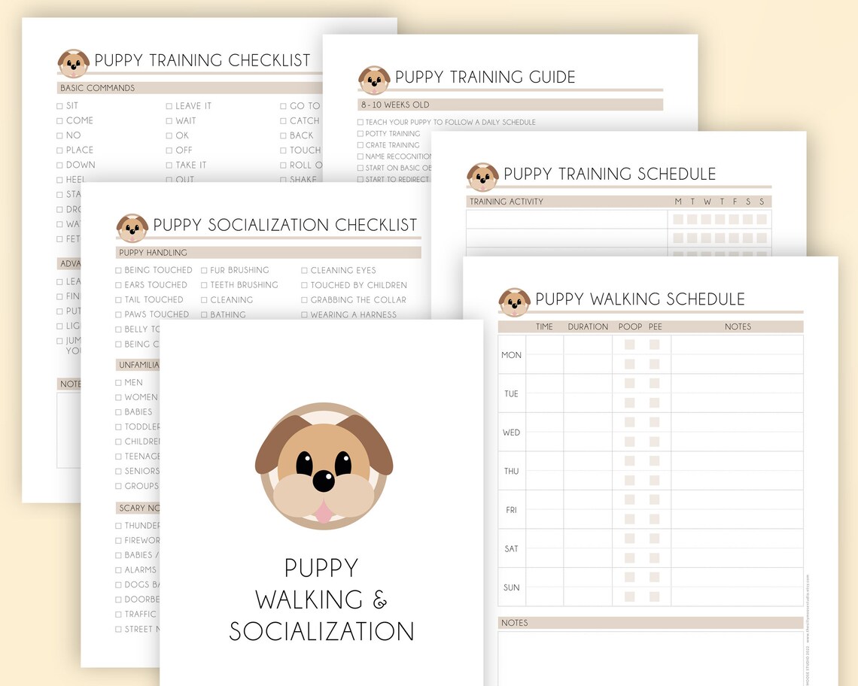Screen dimensions: 858x686
Task: Select the TUE row label on walking schedule
Action: (x=510, y=393)
